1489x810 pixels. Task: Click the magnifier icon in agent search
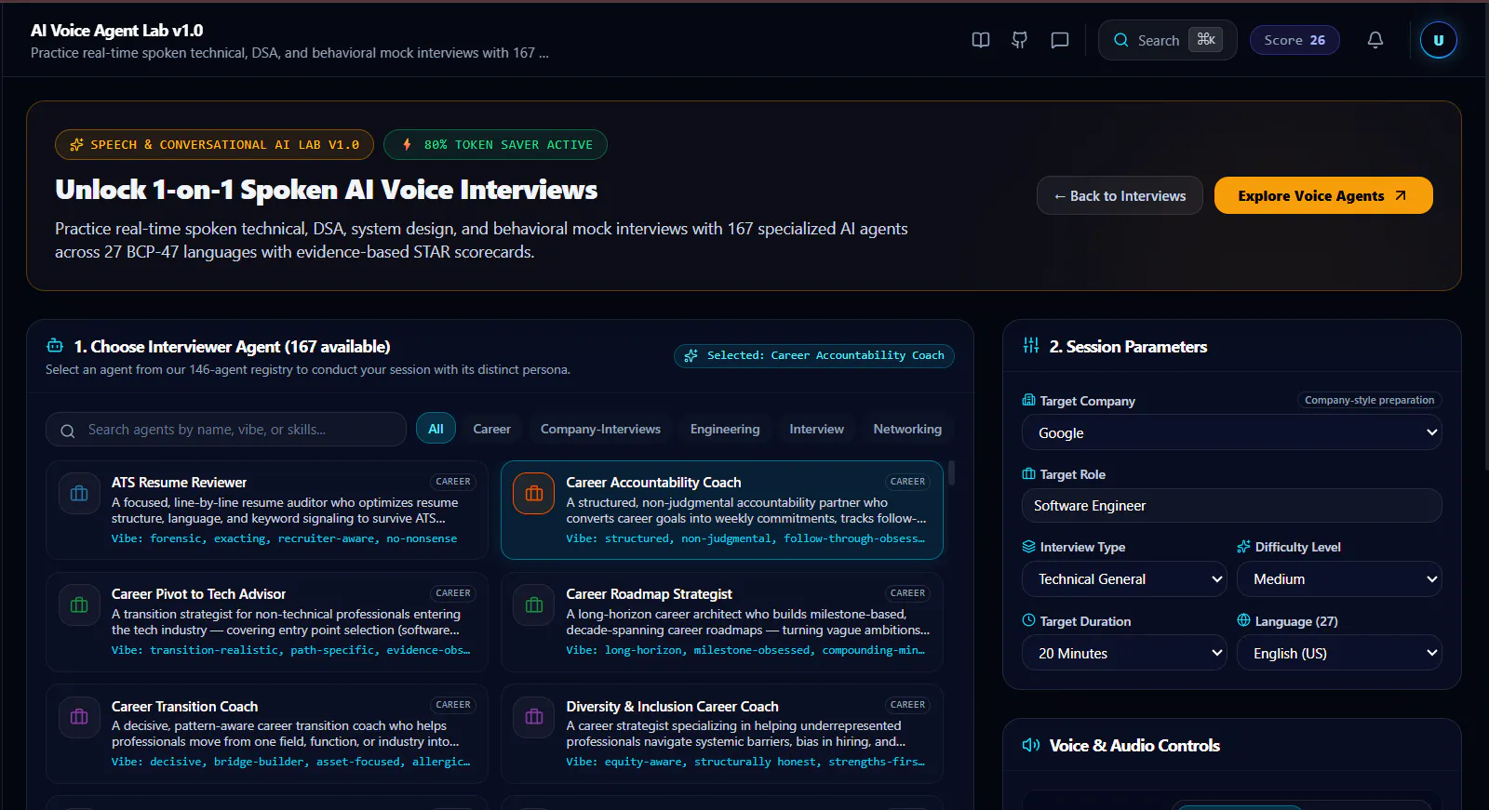67,431
